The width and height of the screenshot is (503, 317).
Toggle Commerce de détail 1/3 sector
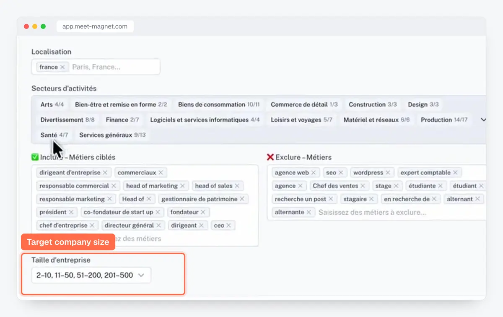304,104
